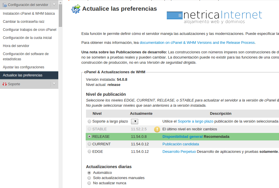Click the RELEASE version 11.54.0.8

[x=139, y=137]
